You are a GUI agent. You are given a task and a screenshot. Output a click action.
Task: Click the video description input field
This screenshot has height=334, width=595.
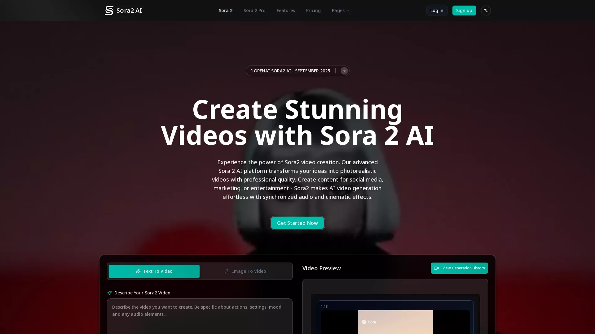(x=200, y=315)
